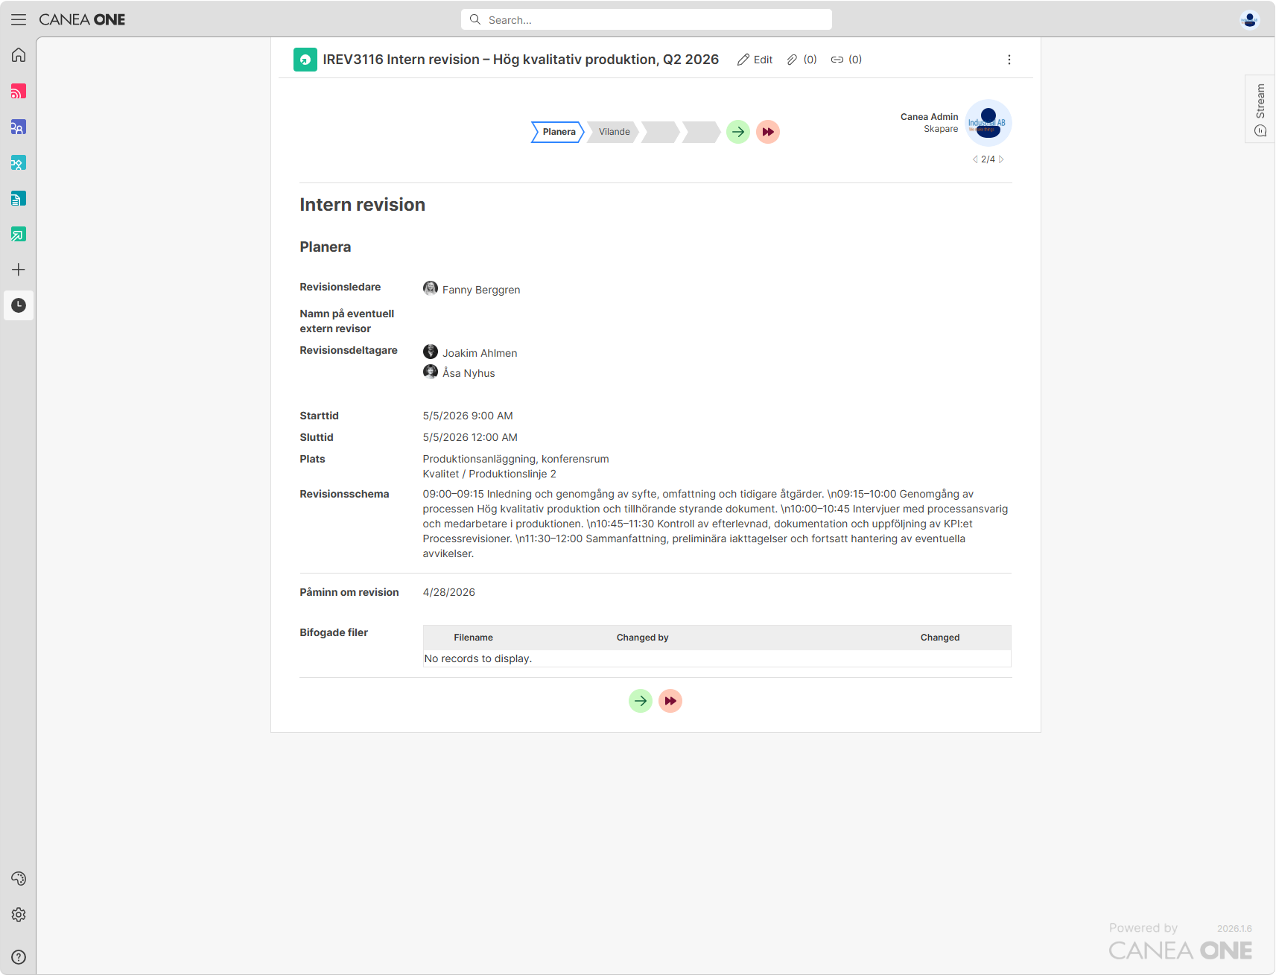Click the top green next-step arrow

tap(738, 132)
